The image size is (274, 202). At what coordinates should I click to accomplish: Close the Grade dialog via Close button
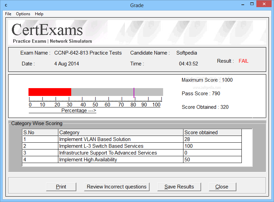(x=222, y=187)
